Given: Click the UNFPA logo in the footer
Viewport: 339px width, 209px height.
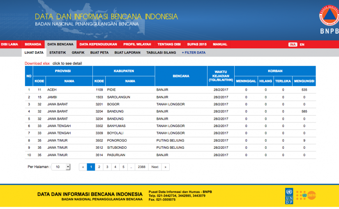Looking at the screenshot, I should coord(306,195).
